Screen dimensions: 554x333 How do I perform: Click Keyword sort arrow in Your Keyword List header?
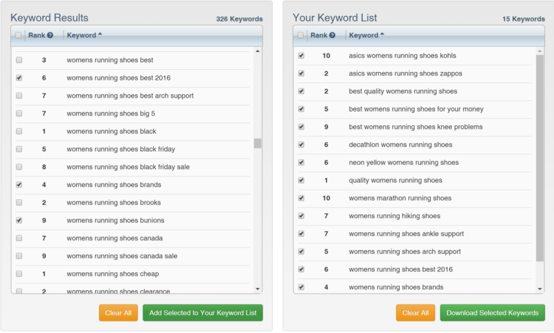click(x=383, y=35)
